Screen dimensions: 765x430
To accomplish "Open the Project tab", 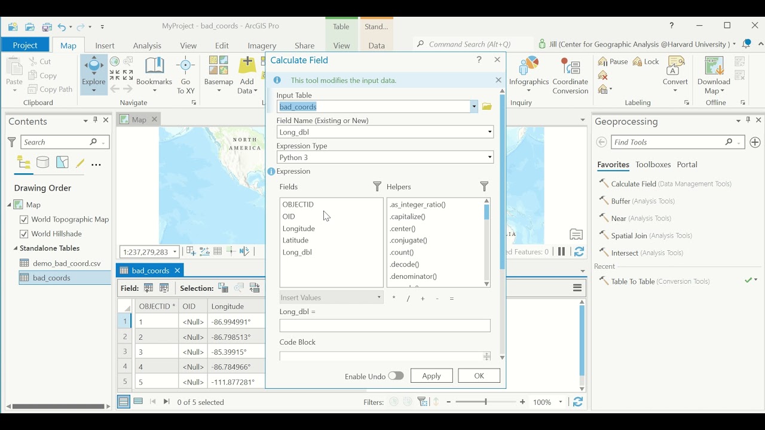I will [x=25, y=45].
